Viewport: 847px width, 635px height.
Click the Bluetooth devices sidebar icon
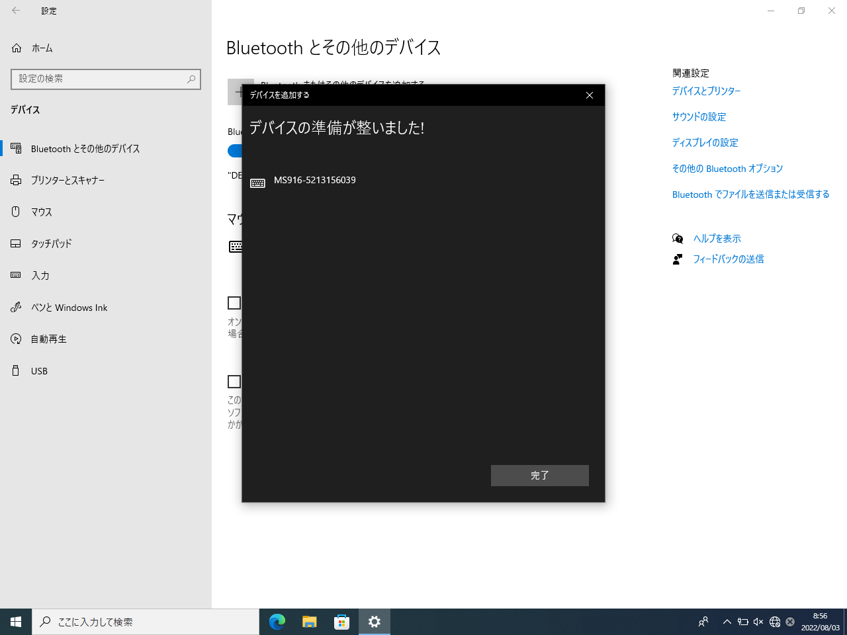pos(17,148)
